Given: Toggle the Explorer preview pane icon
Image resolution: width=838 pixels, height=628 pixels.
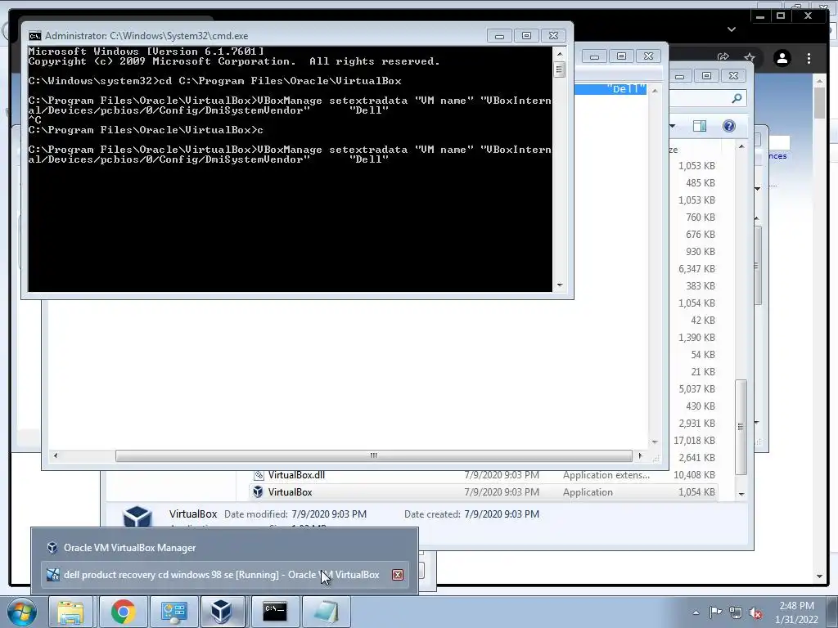Looking at the screenshot, I should (x=700, y=126).
